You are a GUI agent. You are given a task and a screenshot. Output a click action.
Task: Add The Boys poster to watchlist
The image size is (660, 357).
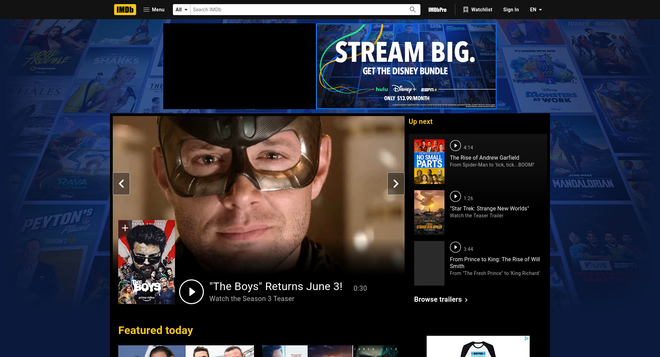[x=125, y=228]
